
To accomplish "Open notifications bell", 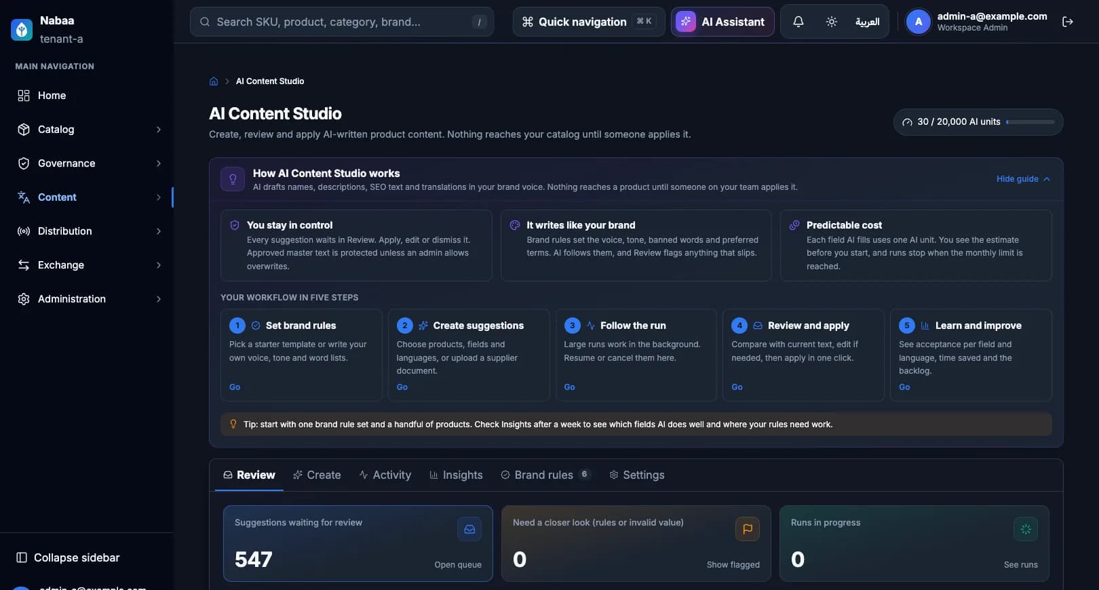I will tap(798, 22).
